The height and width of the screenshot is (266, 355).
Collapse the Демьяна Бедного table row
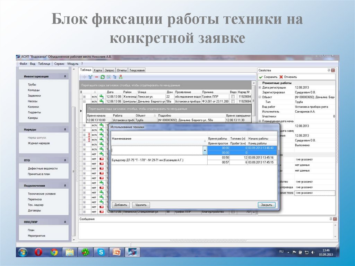pyautogui.click(x=84, y=102)
